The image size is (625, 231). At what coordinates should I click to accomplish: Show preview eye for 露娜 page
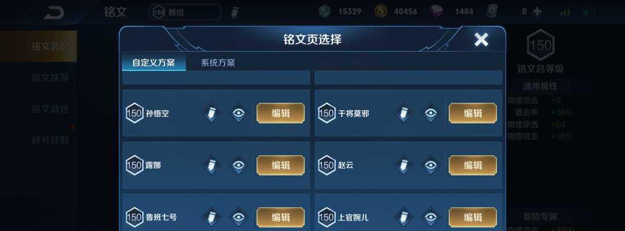coord(238,165)
